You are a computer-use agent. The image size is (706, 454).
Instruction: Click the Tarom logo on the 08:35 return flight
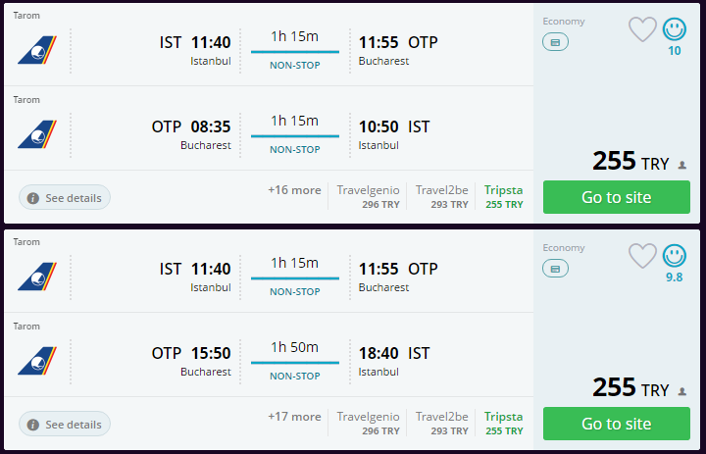coord(36,133)
